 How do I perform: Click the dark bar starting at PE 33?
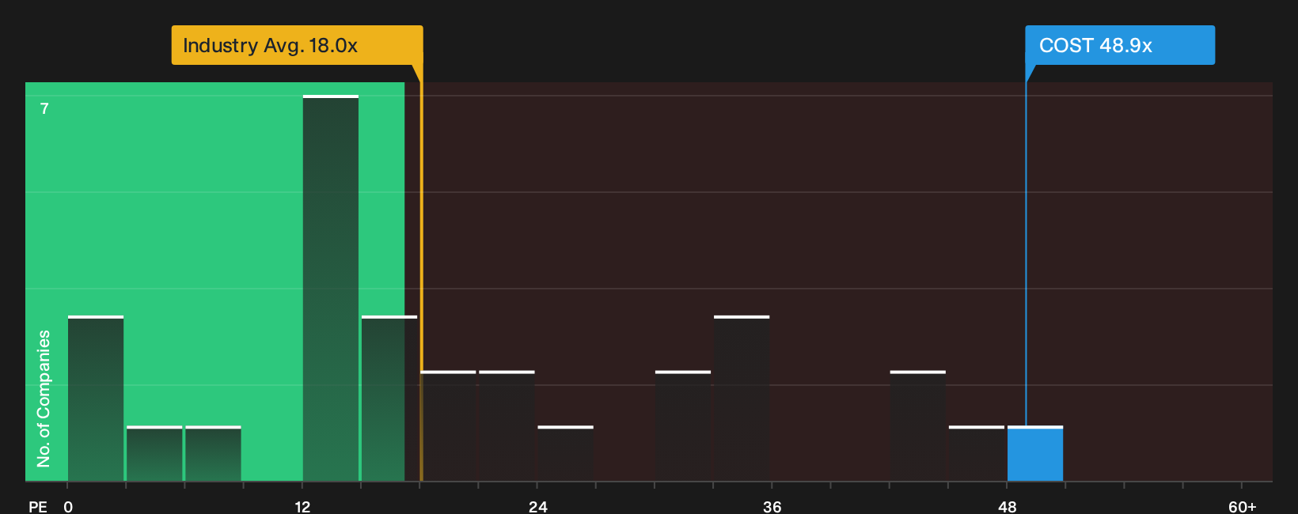click(742, 398)
